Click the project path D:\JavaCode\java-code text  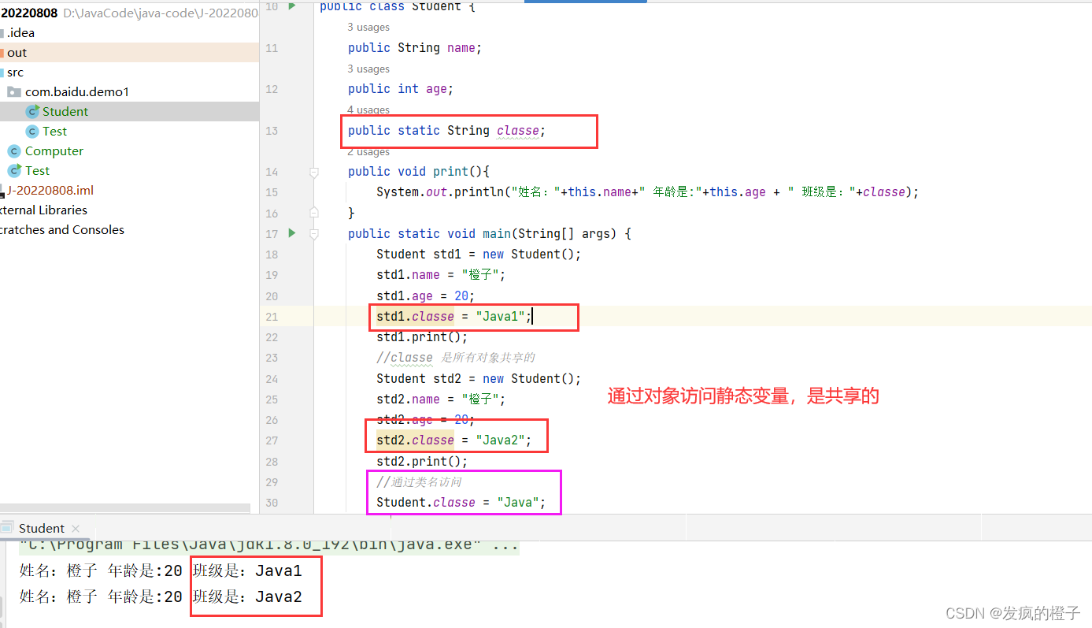[161, 13]
